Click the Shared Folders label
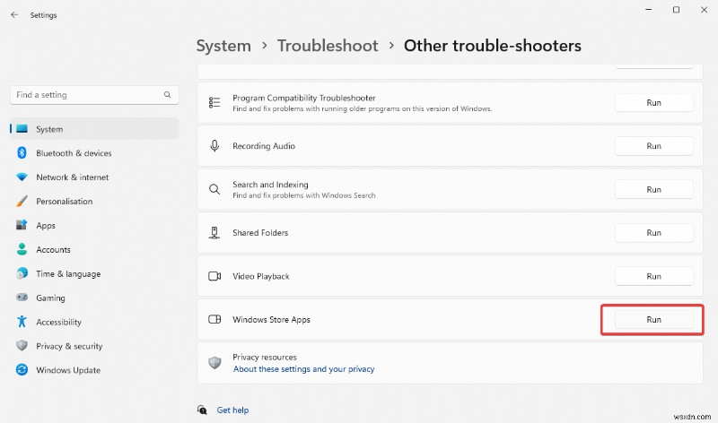 click(x=260, y=233)
